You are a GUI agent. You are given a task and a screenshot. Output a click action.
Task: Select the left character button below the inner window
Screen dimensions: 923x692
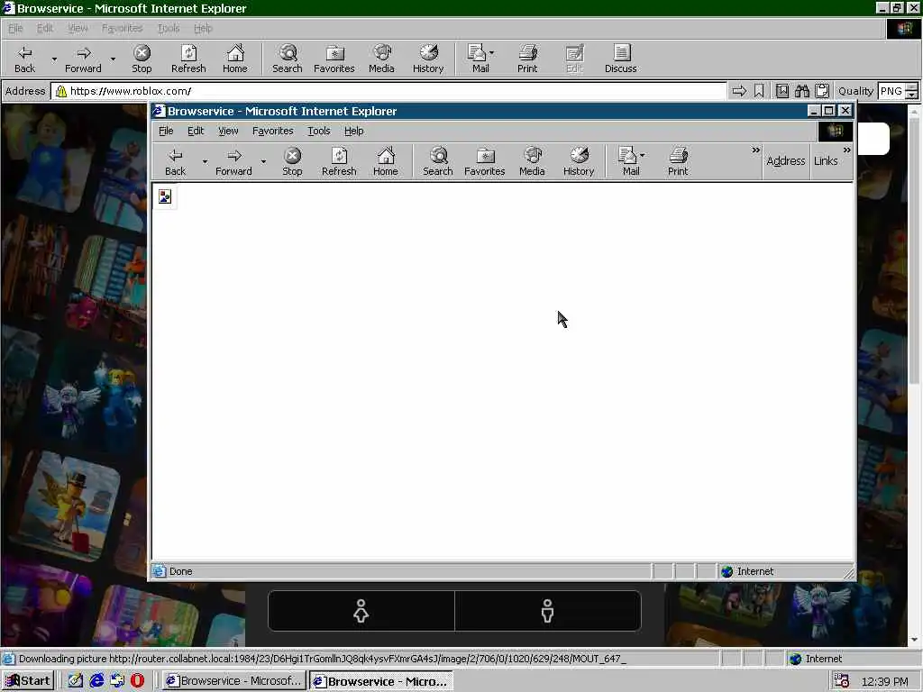361,611
